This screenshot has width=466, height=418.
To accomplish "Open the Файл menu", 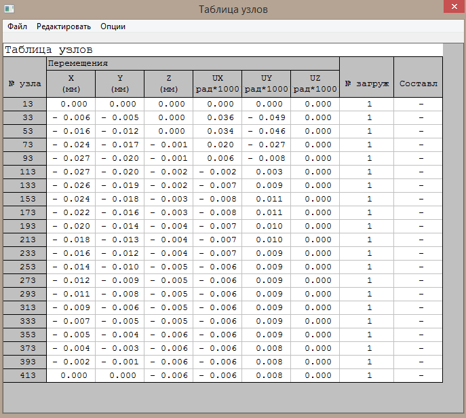I will [x=17, y=26].
